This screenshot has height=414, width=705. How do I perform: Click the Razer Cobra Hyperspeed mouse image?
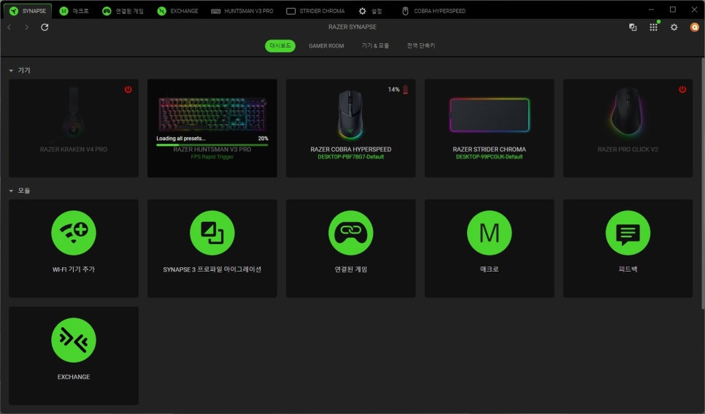pos(350,115)
